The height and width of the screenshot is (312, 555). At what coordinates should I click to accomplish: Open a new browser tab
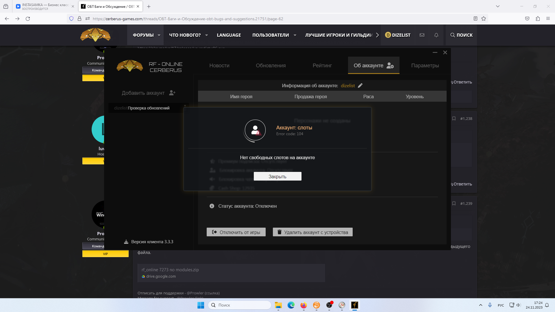click(149, 6)
